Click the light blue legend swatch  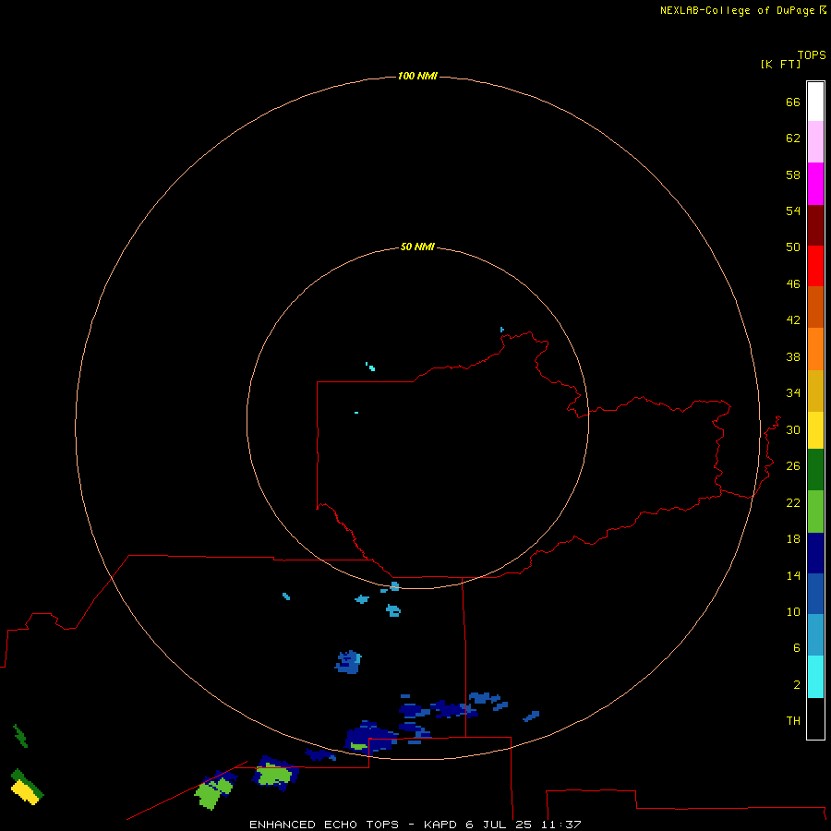click(x=815, y=635)
